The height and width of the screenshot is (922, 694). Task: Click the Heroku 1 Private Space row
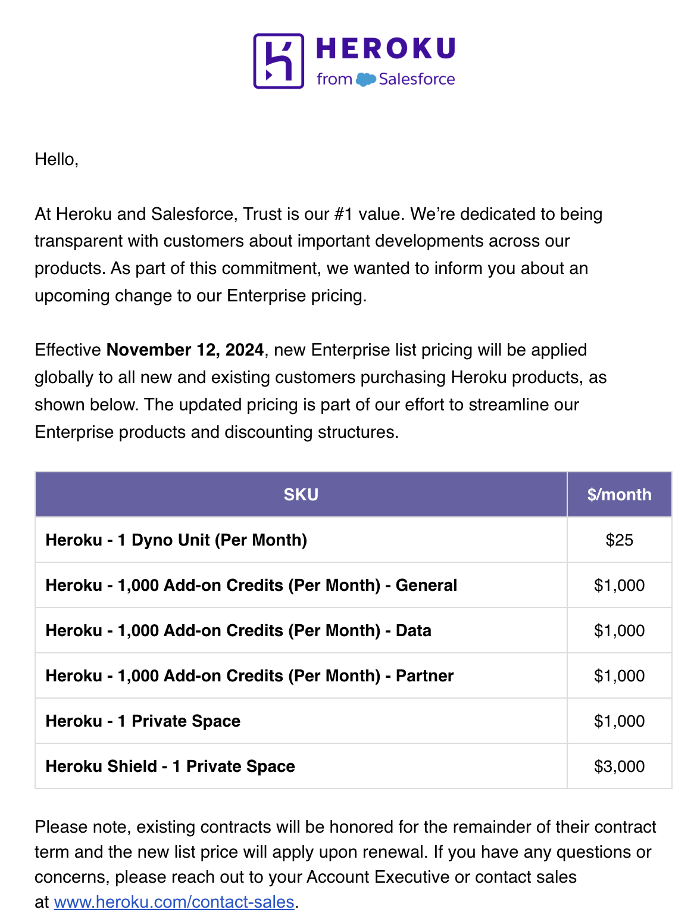(143, 721)
